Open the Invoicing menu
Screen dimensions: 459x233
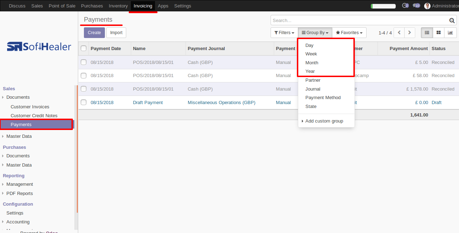143,6
